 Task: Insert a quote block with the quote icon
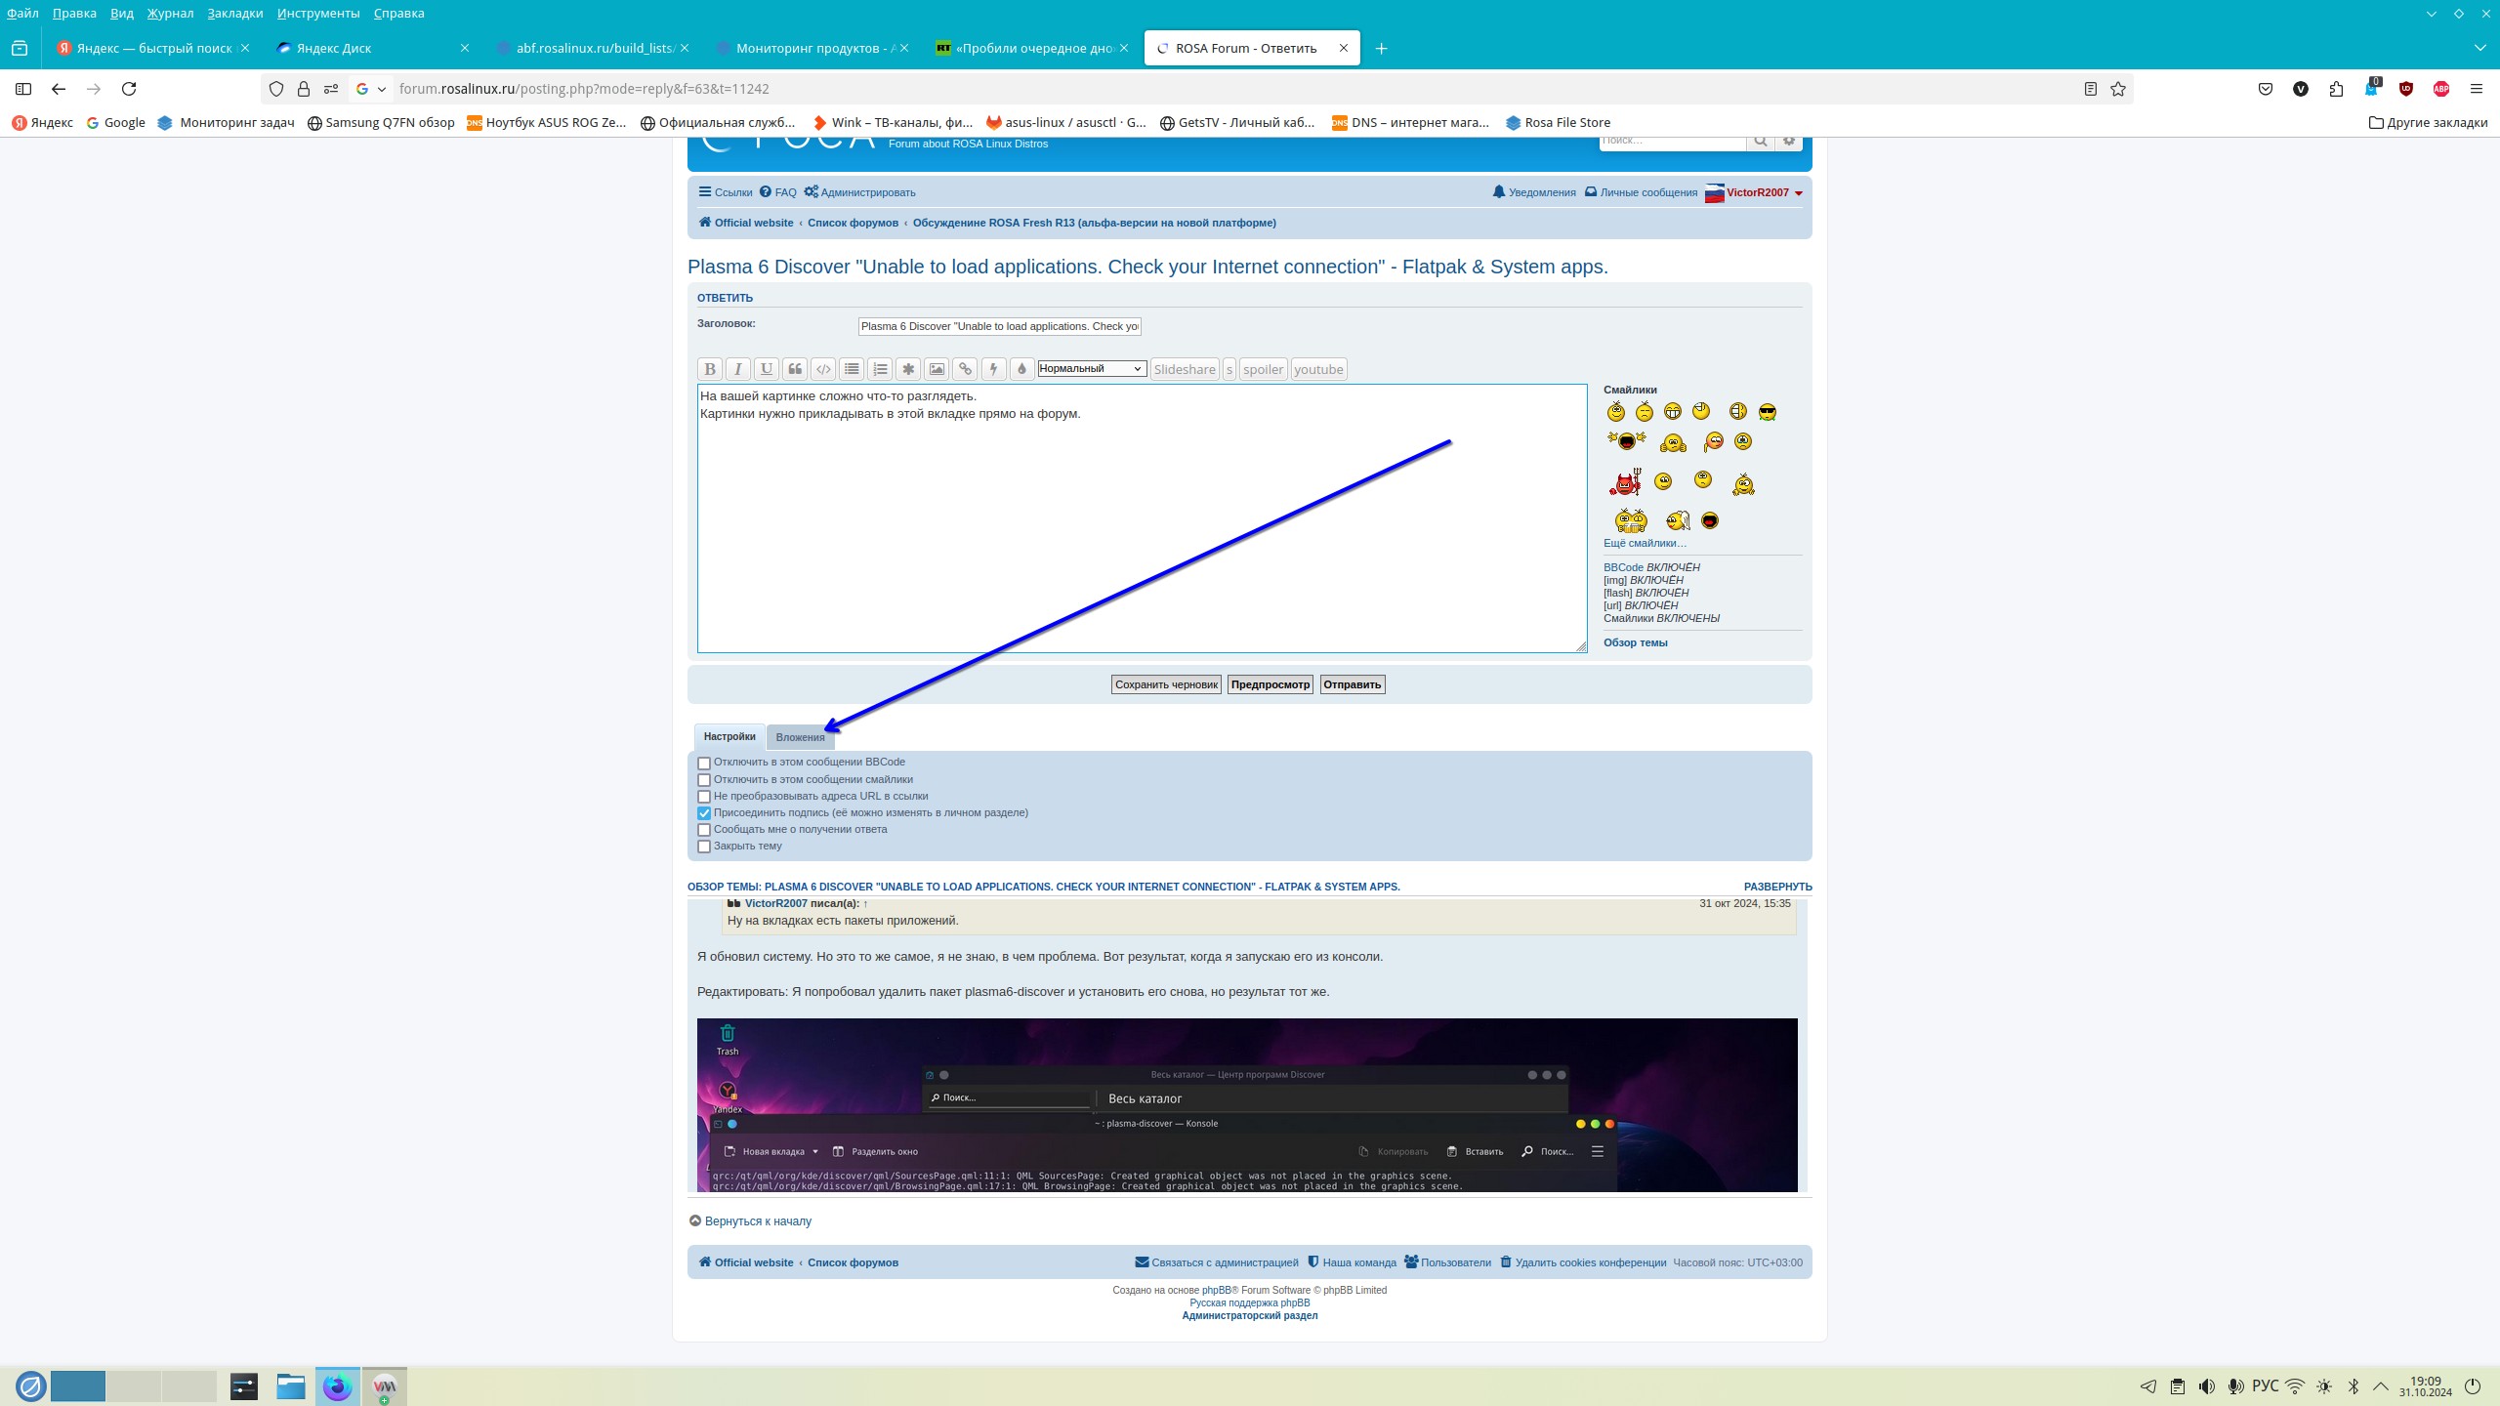pyautogui.click(x=795, y=369)
